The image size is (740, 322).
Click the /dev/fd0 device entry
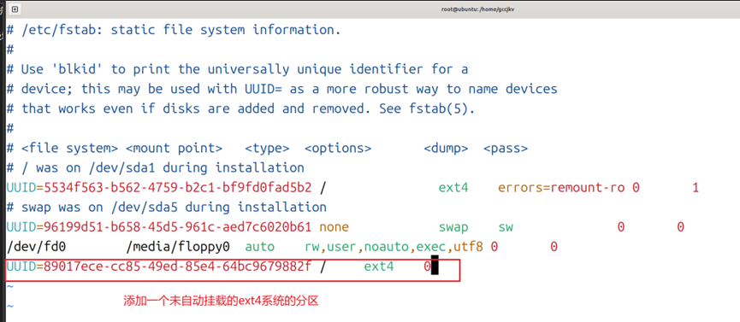[36, 247]
